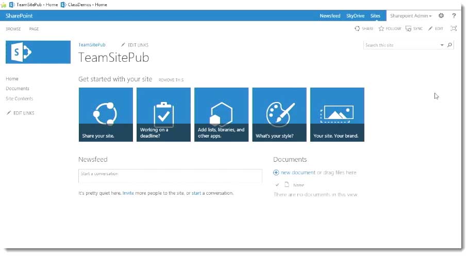Switch to the PAGE ribbon tab
Screen dimensions: 469x256
point(34,29)
